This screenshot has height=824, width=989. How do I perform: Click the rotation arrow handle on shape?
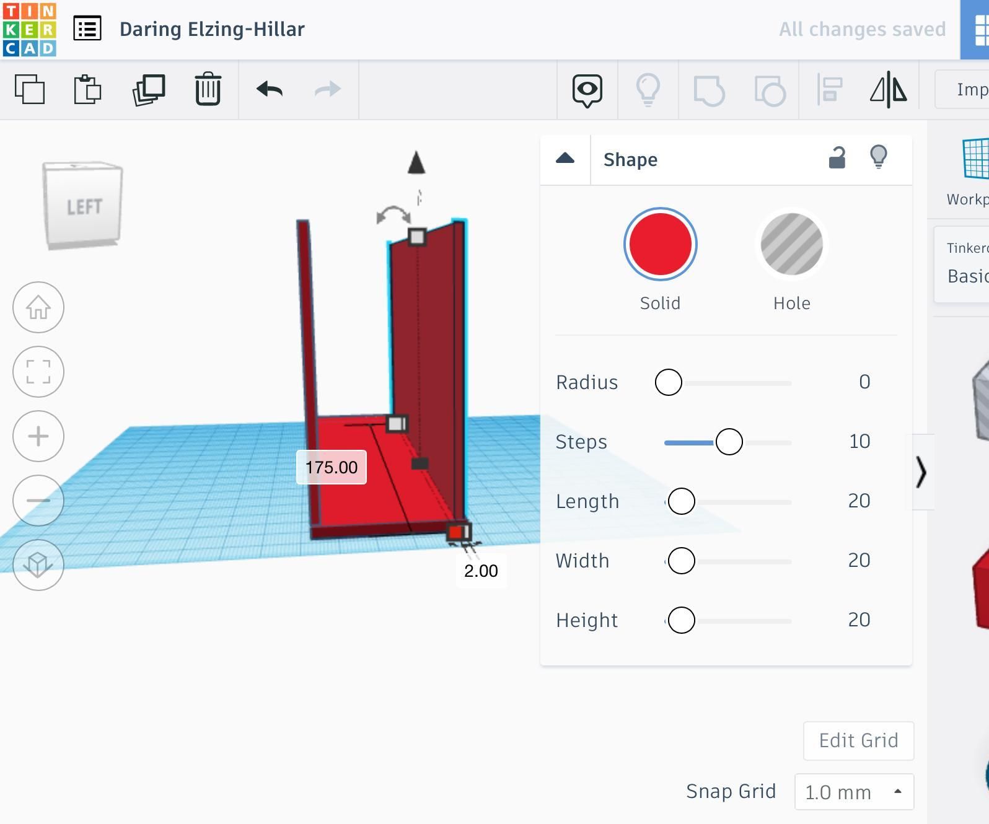pyautogui.click(x=393, y=215)
